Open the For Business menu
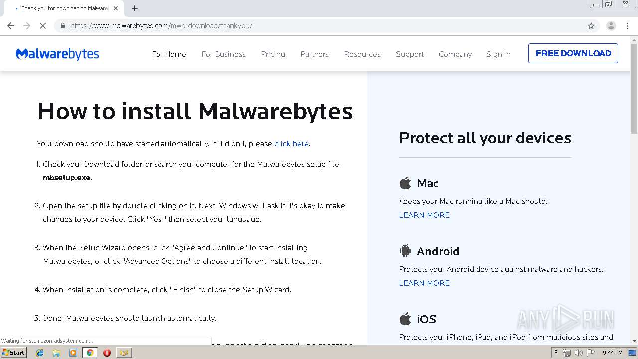This screenshot has height=359, width=638. point(224,54)
